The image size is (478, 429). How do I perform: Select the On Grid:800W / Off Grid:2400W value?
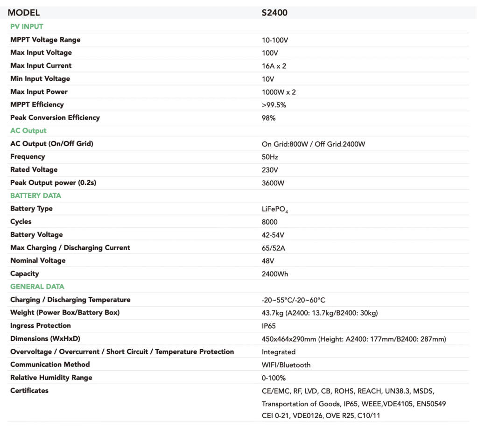313,144
